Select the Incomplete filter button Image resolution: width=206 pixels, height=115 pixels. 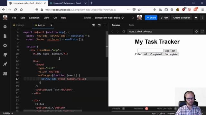click(171, 54)
